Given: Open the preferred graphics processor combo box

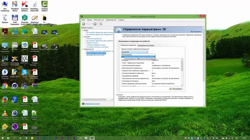Looking at the screenshot, I should 134,52.
